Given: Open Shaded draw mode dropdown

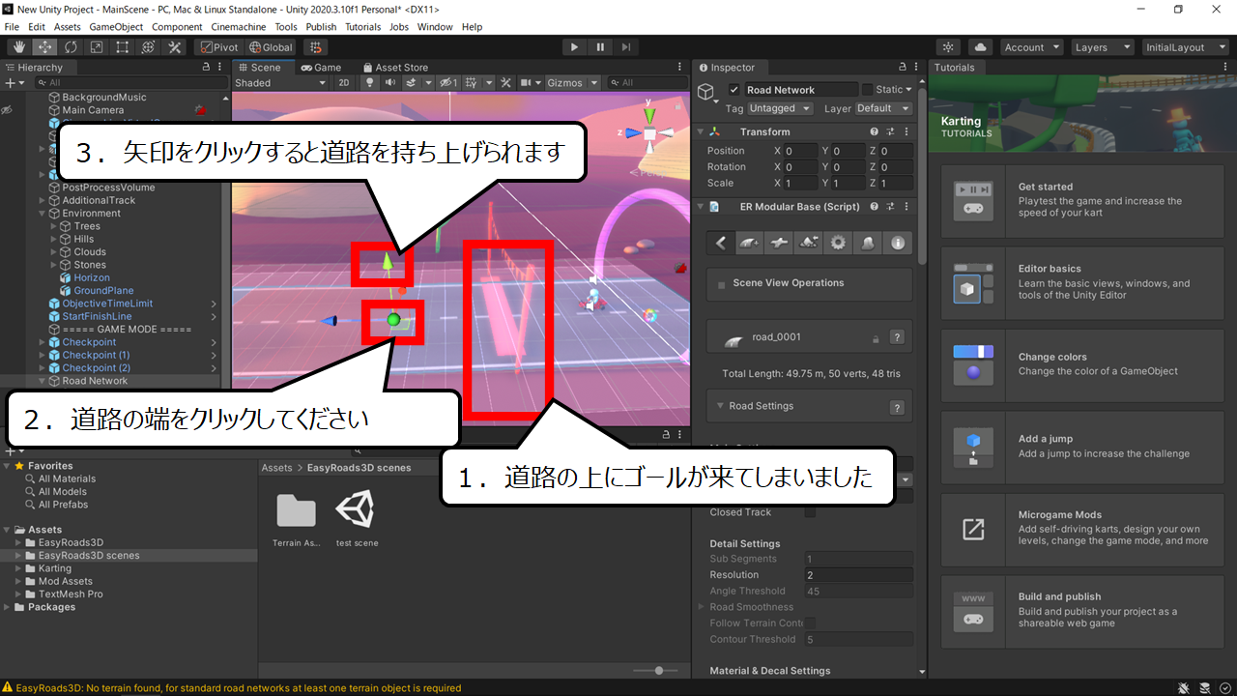Looking at the screenshot, I should [281, 83].
